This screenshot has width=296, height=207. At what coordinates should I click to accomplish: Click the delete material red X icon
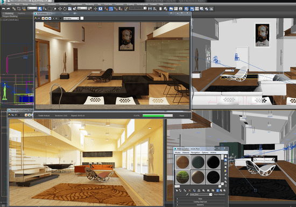(x=189, y=190)
